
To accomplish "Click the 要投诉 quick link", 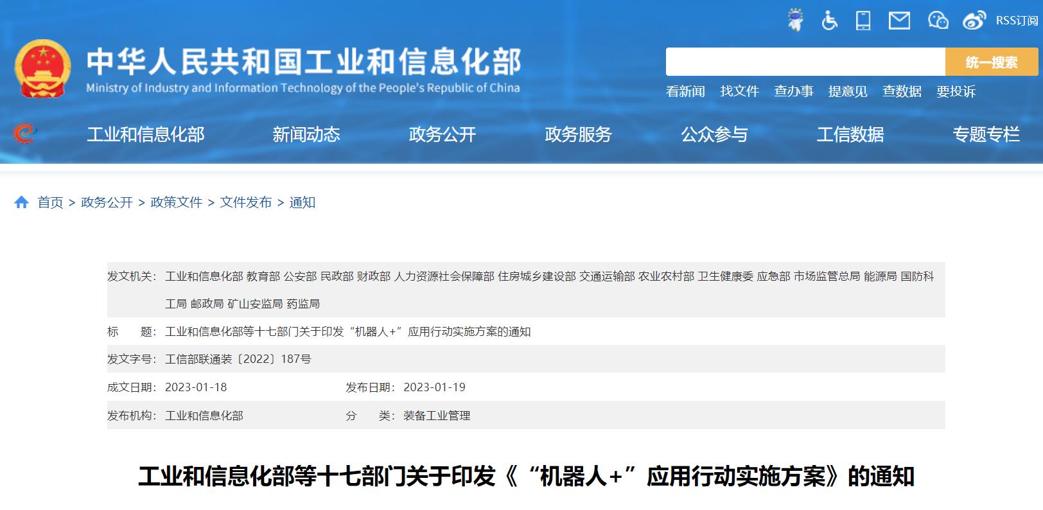I will [956, 91].
